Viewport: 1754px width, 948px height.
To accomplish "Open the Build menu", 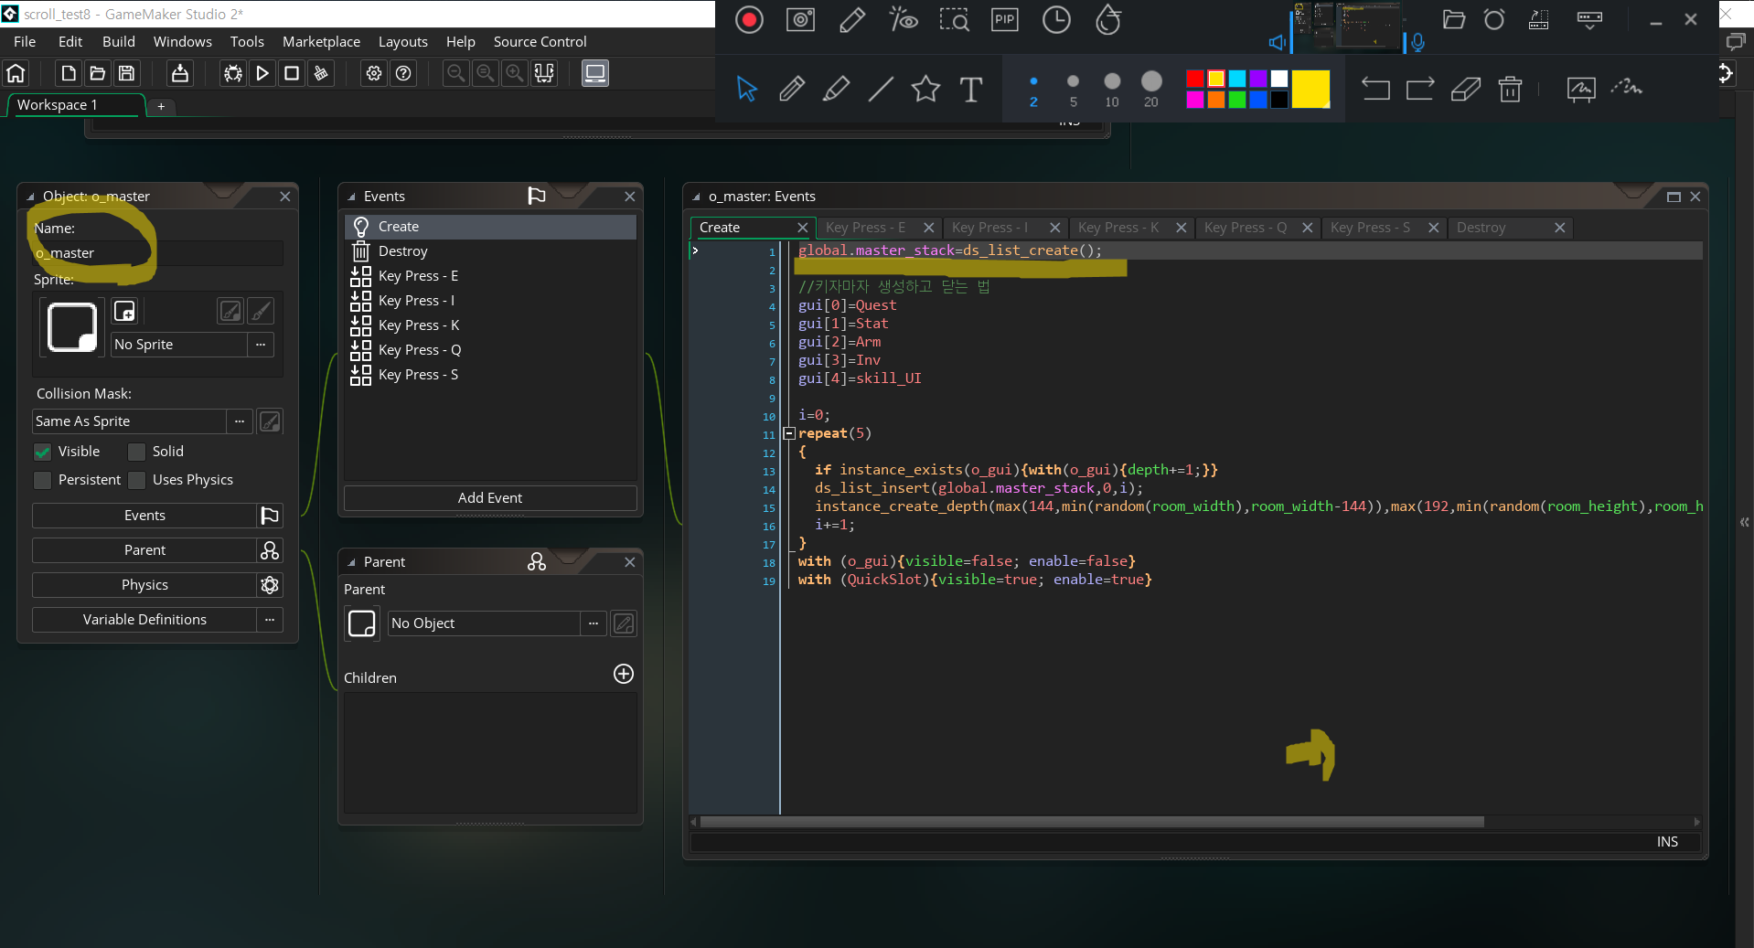I will tap(119, 41).
